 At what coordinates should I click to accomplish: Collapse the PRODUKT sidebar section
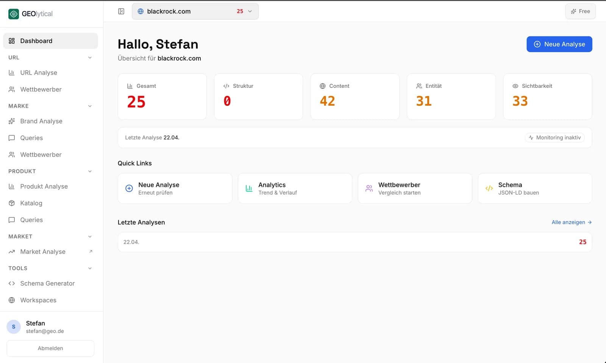click(x=90, y=171)
